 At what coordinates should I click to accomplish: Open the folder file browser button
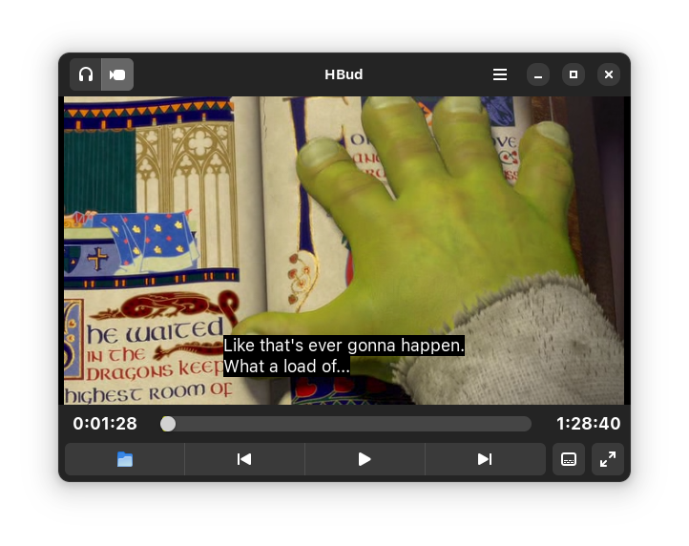(125, 459)
